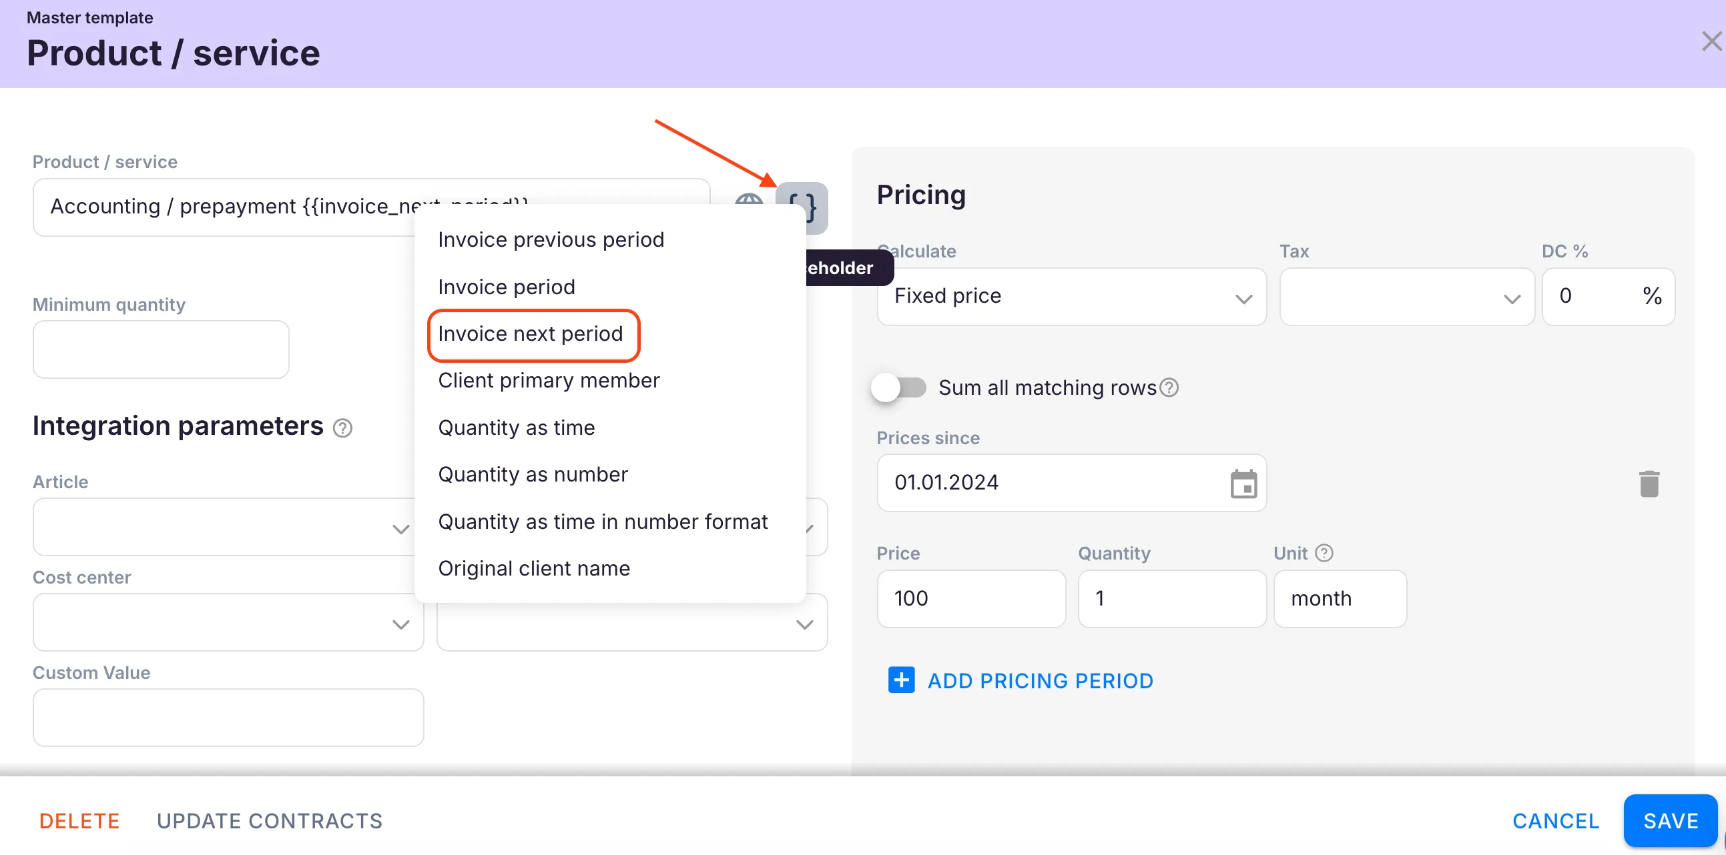This screenshot has width=1726, height=855.
Task: Open the Article dropdown
Action: coord(228,528)
